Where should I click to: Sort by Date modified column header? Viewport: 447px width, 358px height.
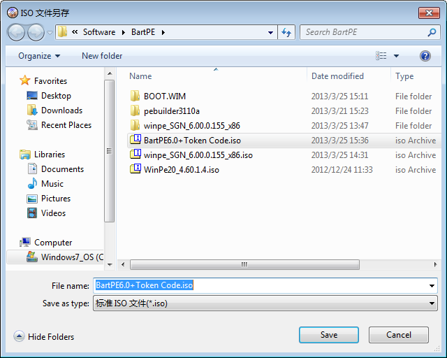pos(337,76)
